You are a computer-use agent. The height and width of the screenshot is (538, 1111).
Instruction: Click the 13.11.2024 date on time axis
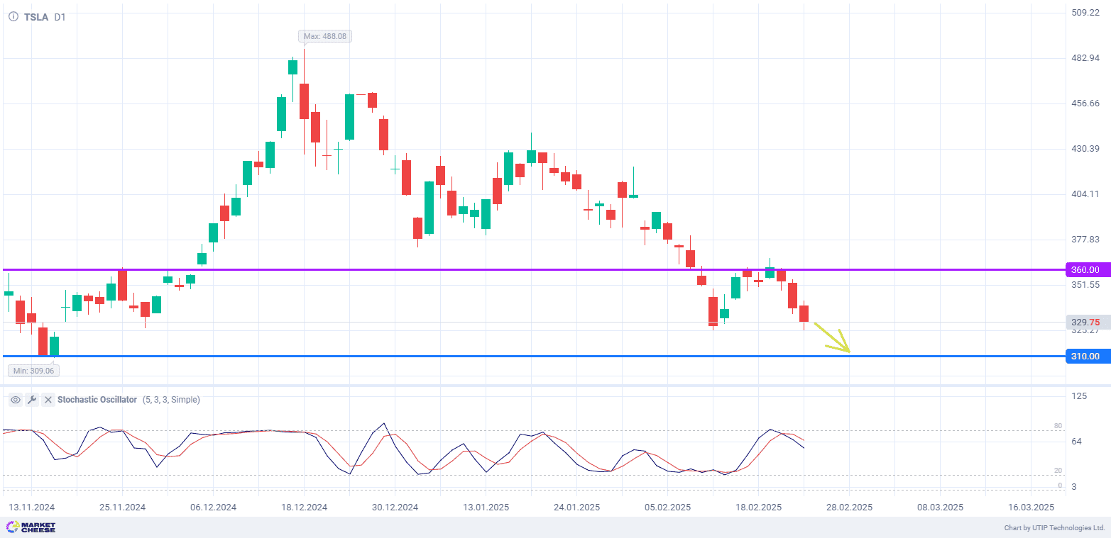coord(31,508)
